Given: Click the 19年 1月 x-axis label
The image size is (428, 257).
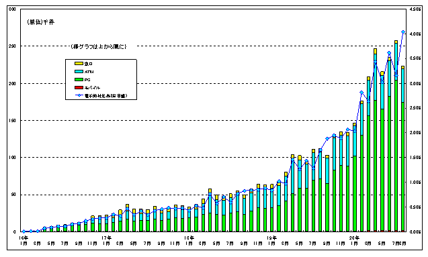Looking at the screenshot, I should click(x=271, y=240).
